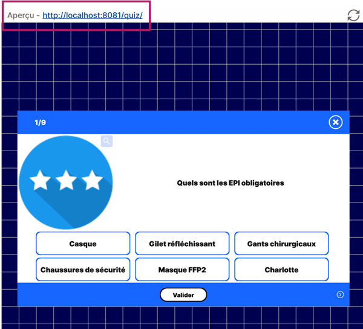Click the 1/9 question counter
This screenshot has height=329, width=363.
coord(41,122)
